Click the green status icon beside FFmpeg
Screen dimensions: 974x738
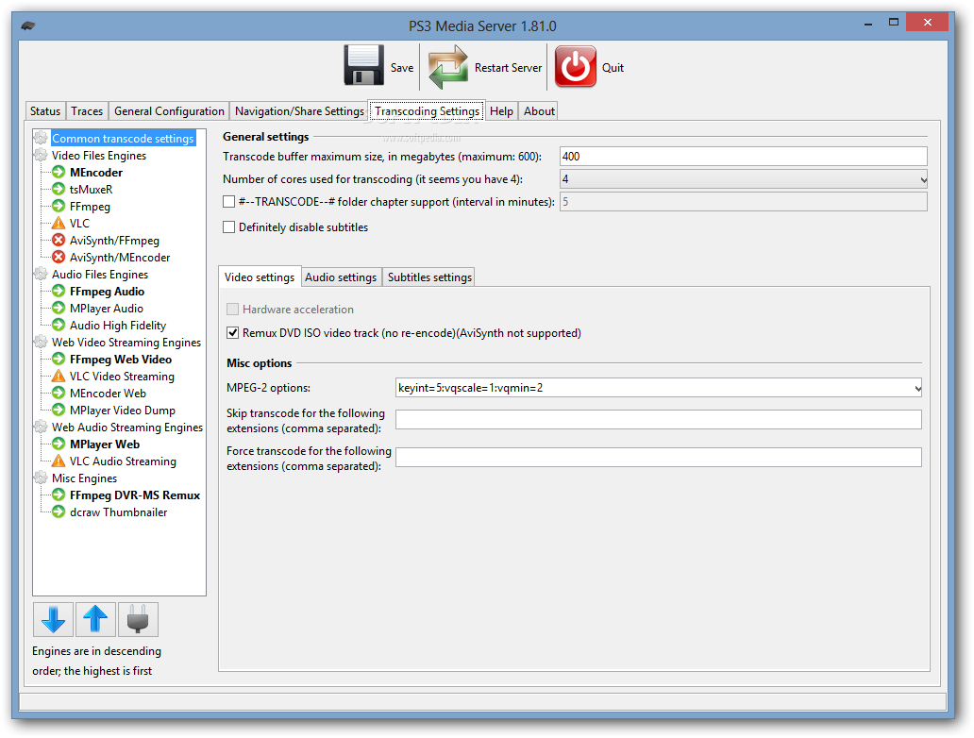59,207
